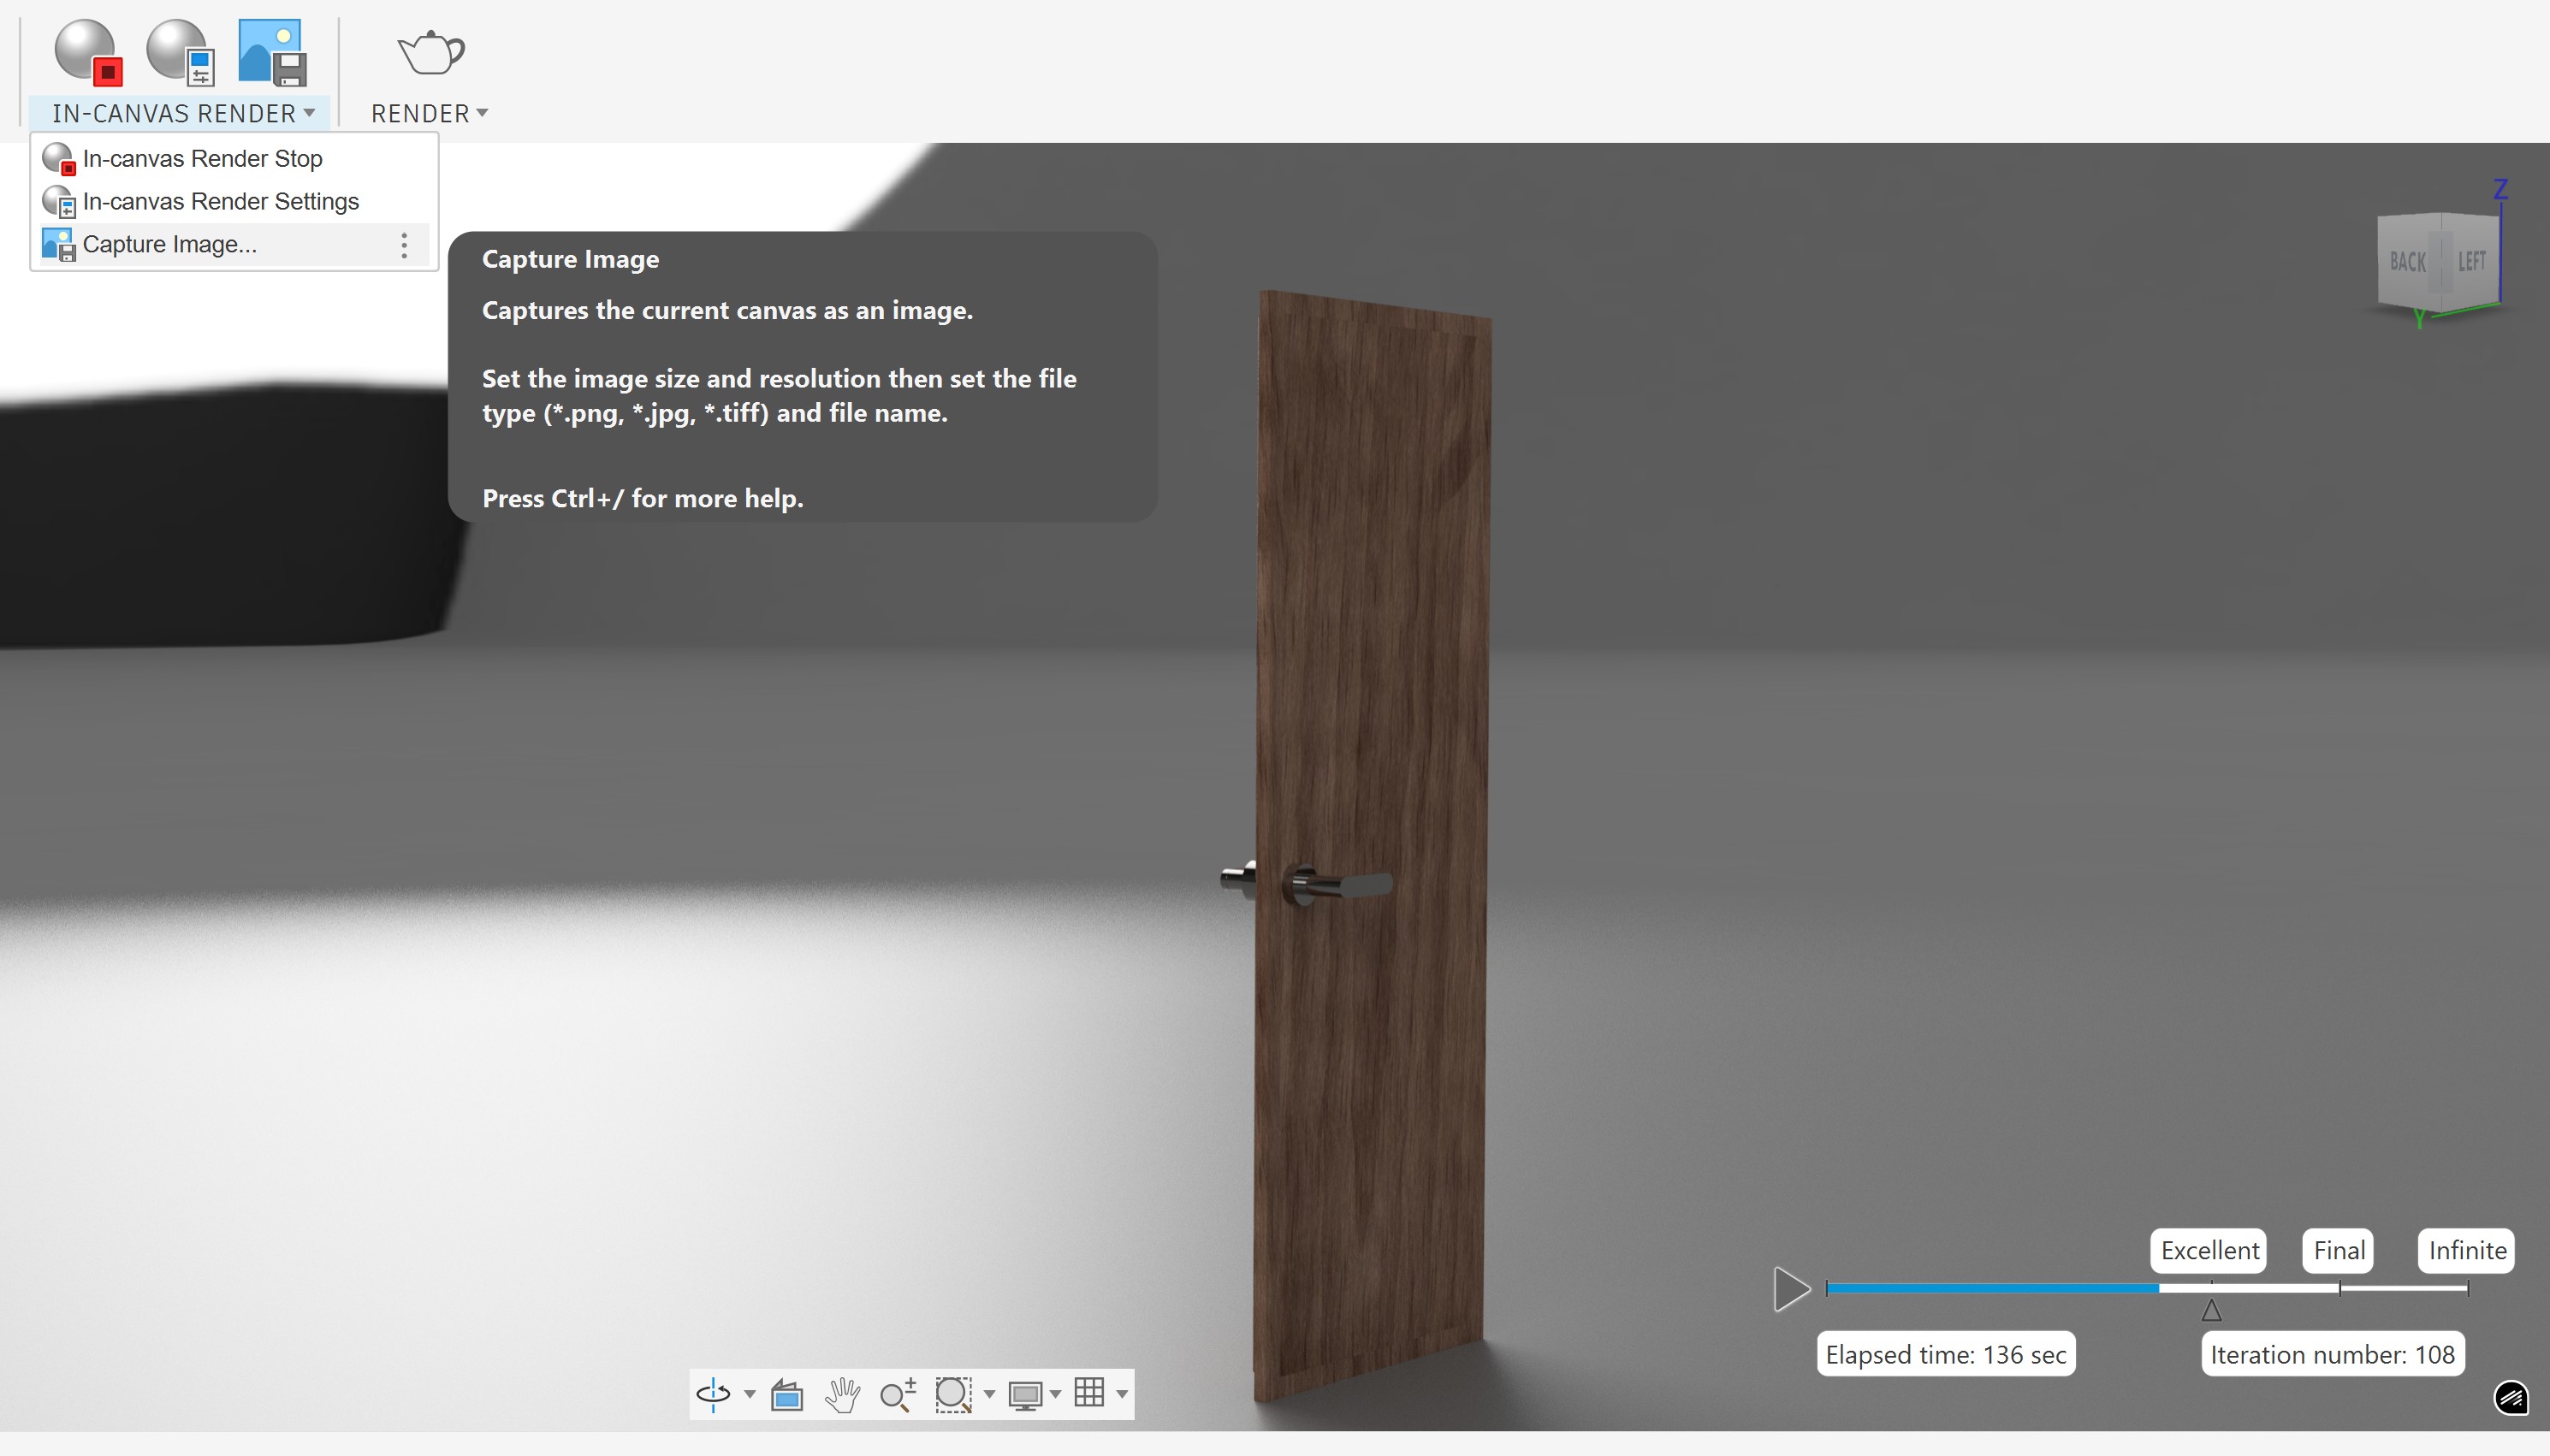Click the In-canvas Render Stop toolbar icon

88,51
